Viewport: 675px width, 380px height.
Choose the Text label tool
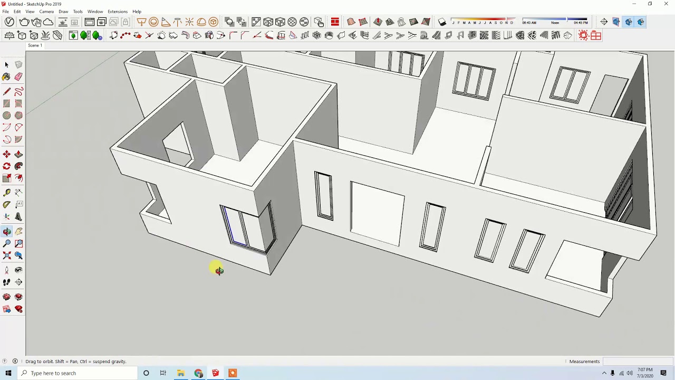point(18,205)
